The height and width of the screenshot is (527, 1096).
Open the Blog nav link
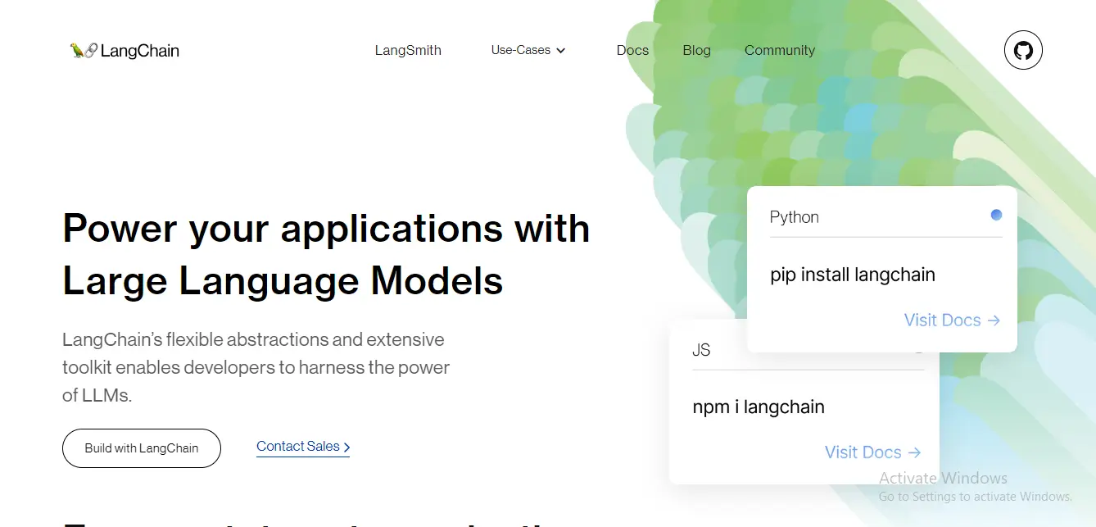696,50
